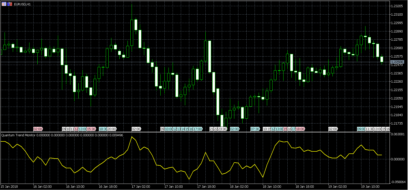Click the cyan 09:00 event marker
408x190 pixels.
tap(361, 129)
